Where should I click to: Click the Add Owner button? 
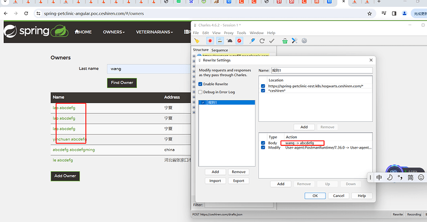65,176
